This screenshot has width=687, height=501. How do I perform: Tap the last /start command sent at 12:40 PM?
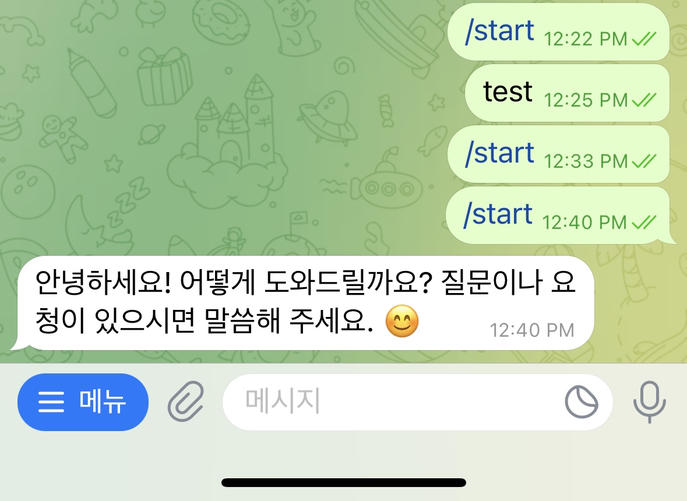tap(498, 215)
